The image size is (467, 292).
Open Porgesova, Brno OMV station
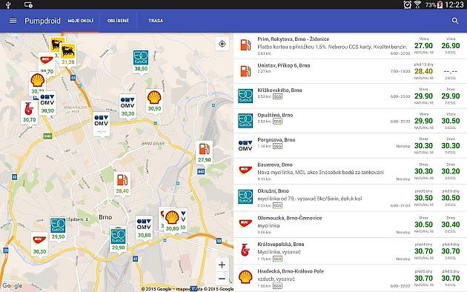click(350, 146)
